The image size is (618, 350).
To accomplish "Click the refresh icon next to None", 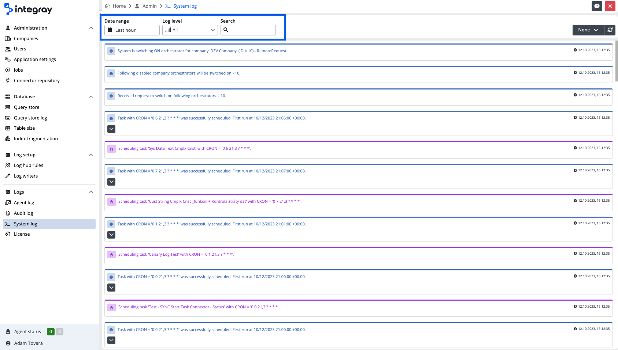I will [610, 30].
